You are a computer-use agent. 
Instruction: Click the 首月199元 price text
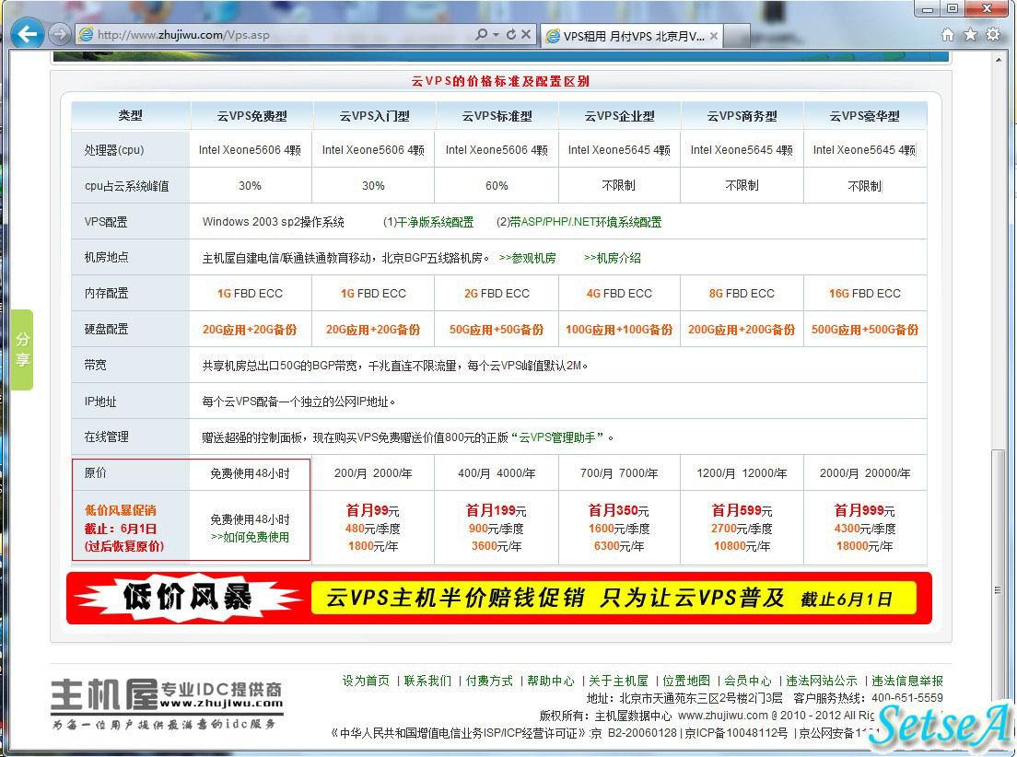tap(497, 510)
